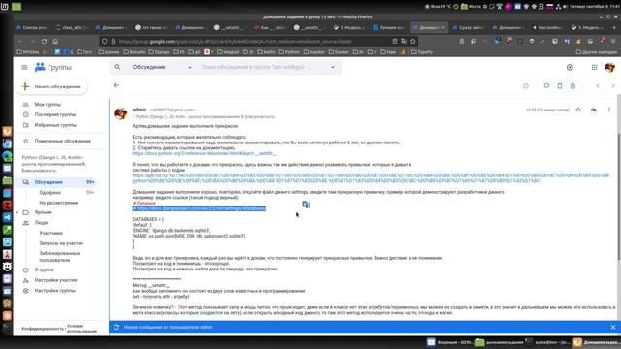Open Настройки группы in sidebar
The height and width of the screenshot is (349, 621).
tap(54, 291)
